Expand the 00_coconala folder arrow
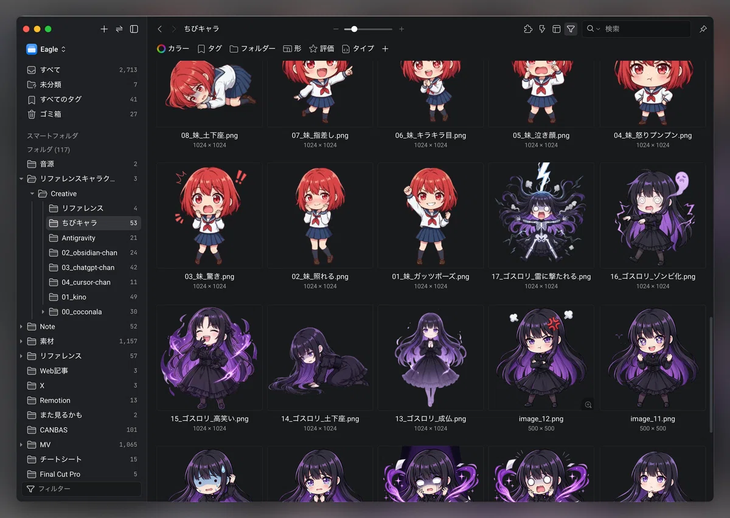Screen dimensions: 730x518 click(43, 312)
